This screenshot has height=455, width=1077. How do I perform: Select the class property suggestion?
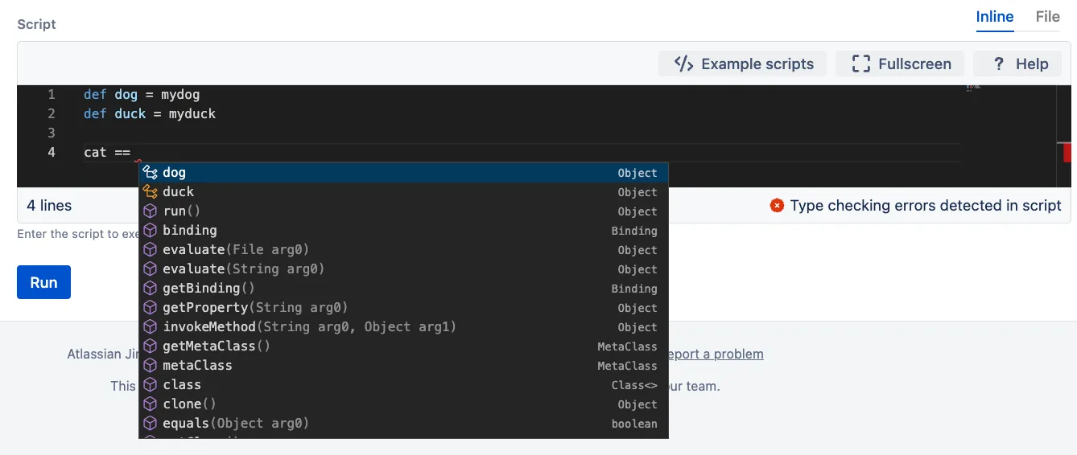click(403, 385)
